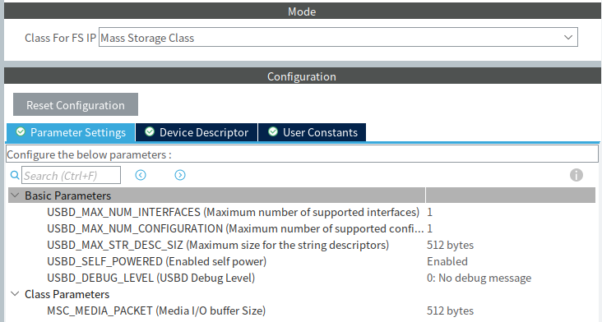Select the USBD_DEBUG_LEVEL parameter row
The image size is (602, 322).
(x=302, y=278)
